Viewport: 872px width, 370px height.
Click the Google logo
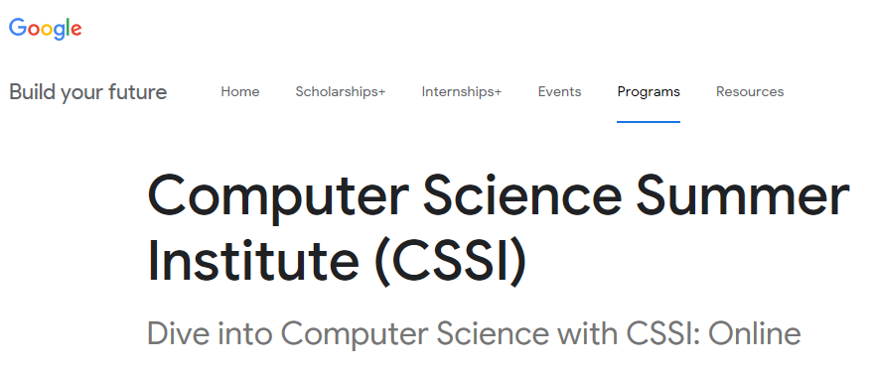tap(46, 29)
